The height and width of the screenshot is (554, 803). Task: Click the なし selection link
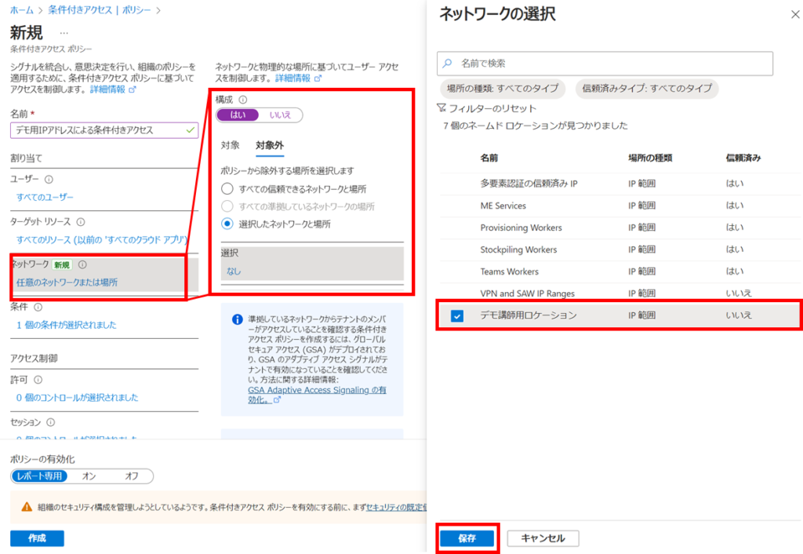[234, 271]
